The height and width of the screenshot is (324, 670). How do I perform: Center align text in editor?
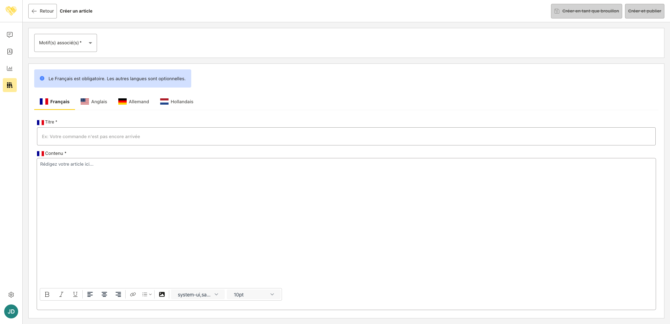click(x=104, y=294)
